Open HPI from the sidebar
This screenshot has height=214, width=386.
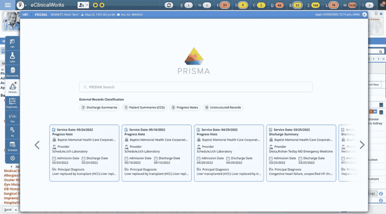point(12,44)
